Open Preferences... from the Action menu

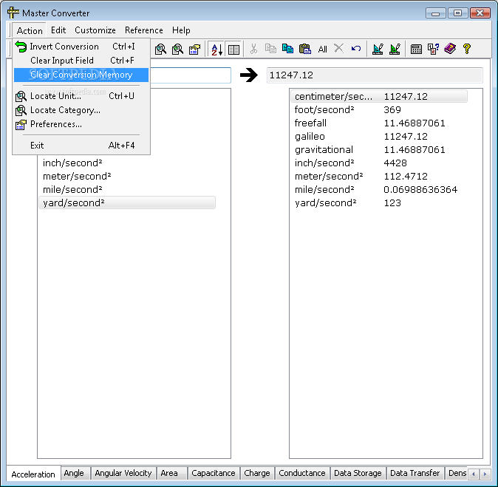(x=81, y=124)
